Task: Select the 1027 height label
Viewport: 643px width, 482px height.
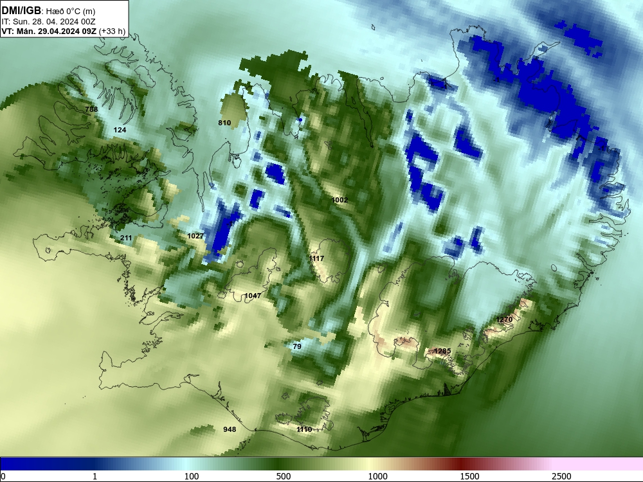Action: point(195,236)
